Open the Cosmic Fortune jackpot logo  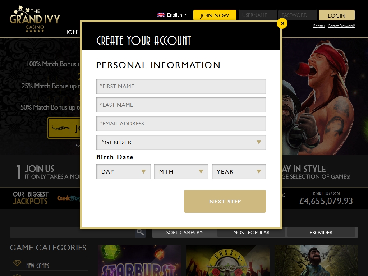pos(69,198)
